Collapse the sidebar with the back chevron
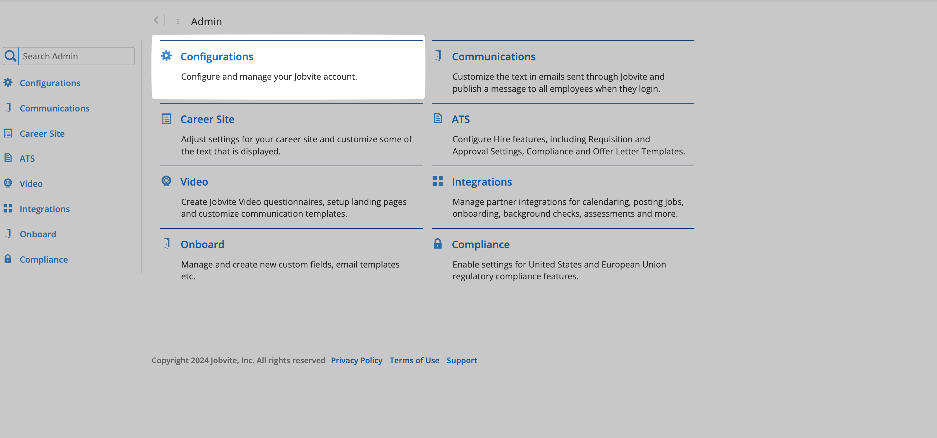The width and height of the screenshot is (937, 438). click(x=156, y=20)
